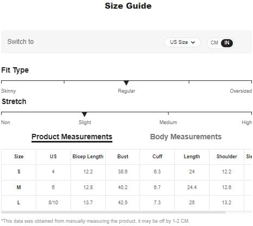Click the Bicep Length column header

coord(88,157)
